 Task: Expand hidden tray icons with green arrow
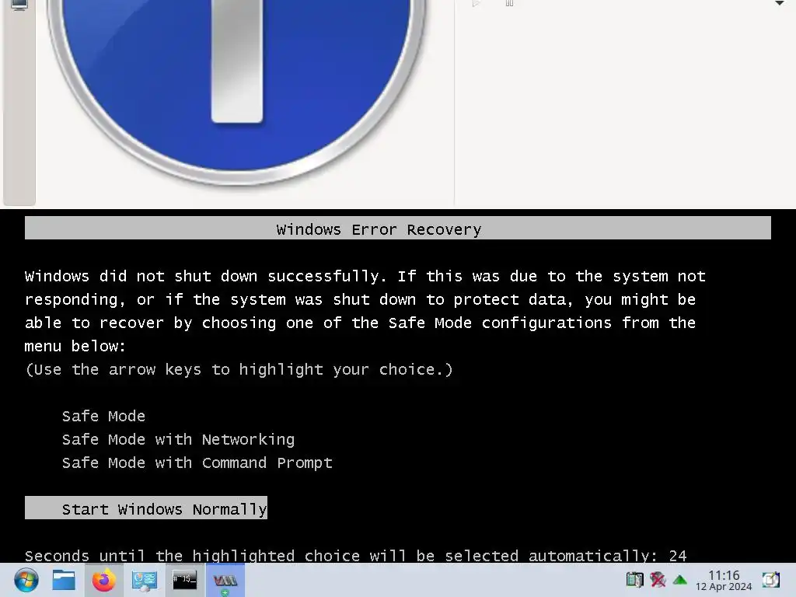pyautogui.click(x=679, y=580)
